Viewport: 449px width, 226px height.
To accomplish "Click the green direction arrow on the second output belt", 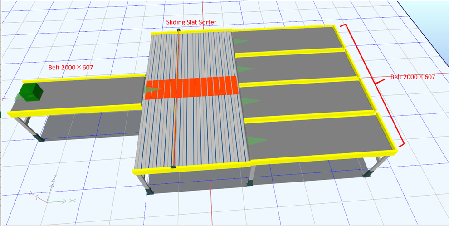I will [245, 69].
